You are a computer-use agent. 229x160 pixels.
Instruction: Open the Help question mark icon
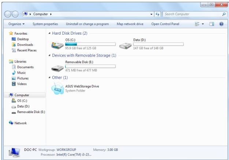(221, 24)
